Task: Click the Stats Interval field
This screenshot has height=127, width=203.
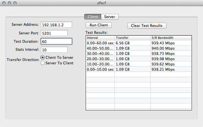Action: click(x=54, y=50)
